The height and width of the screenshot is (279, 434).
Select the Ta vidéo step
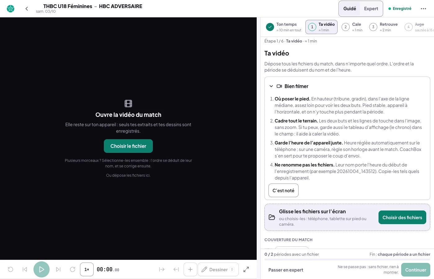(321, 27)
